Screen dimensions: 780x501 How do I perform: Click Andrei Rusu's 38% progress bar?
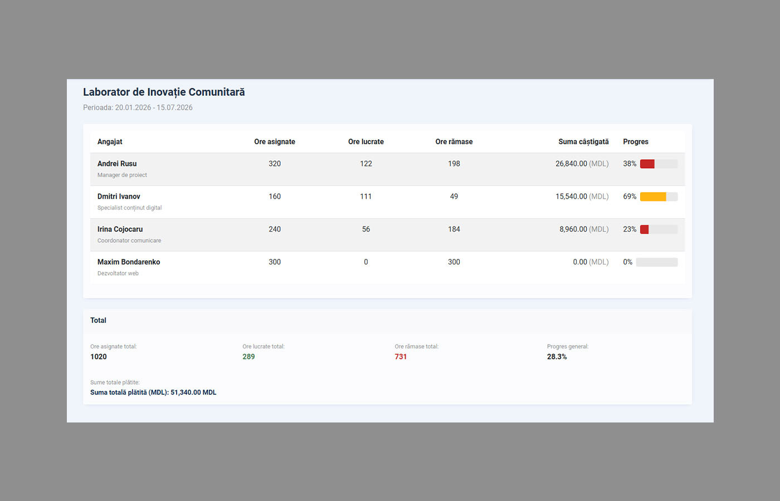pyautogui.click(x=659, y=164)
